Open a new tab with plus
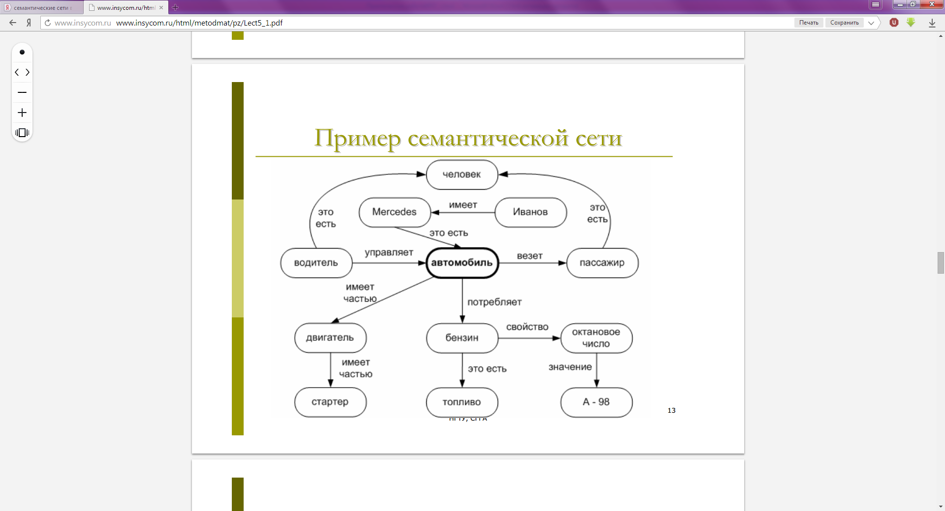The image size is (945, 511). point(175,7)
